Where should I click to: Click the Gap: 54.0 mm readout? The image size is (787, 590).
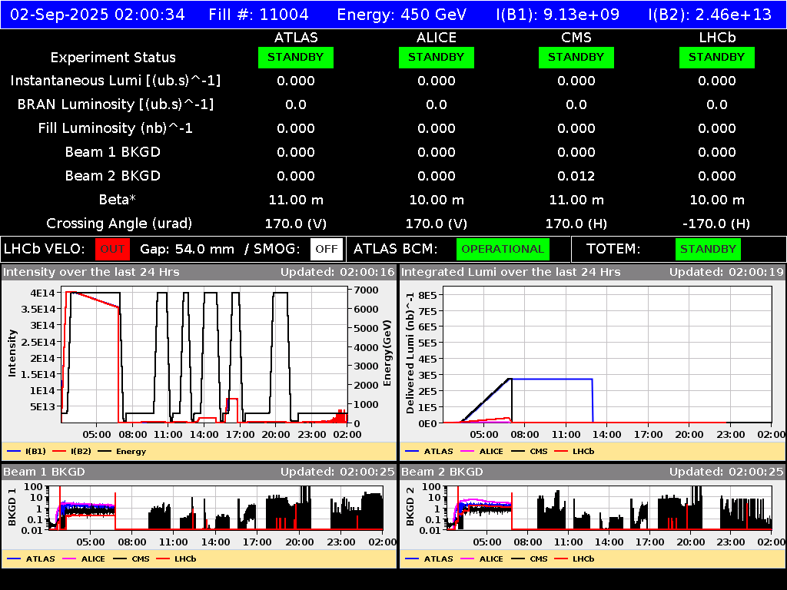tap(188, 250)
